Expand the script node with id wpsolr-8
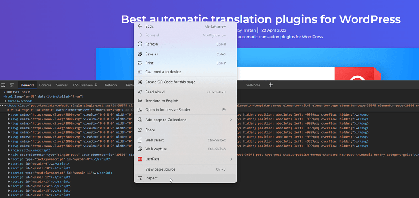Viewport: 419px width, 198px height. (x=9, y=159)
